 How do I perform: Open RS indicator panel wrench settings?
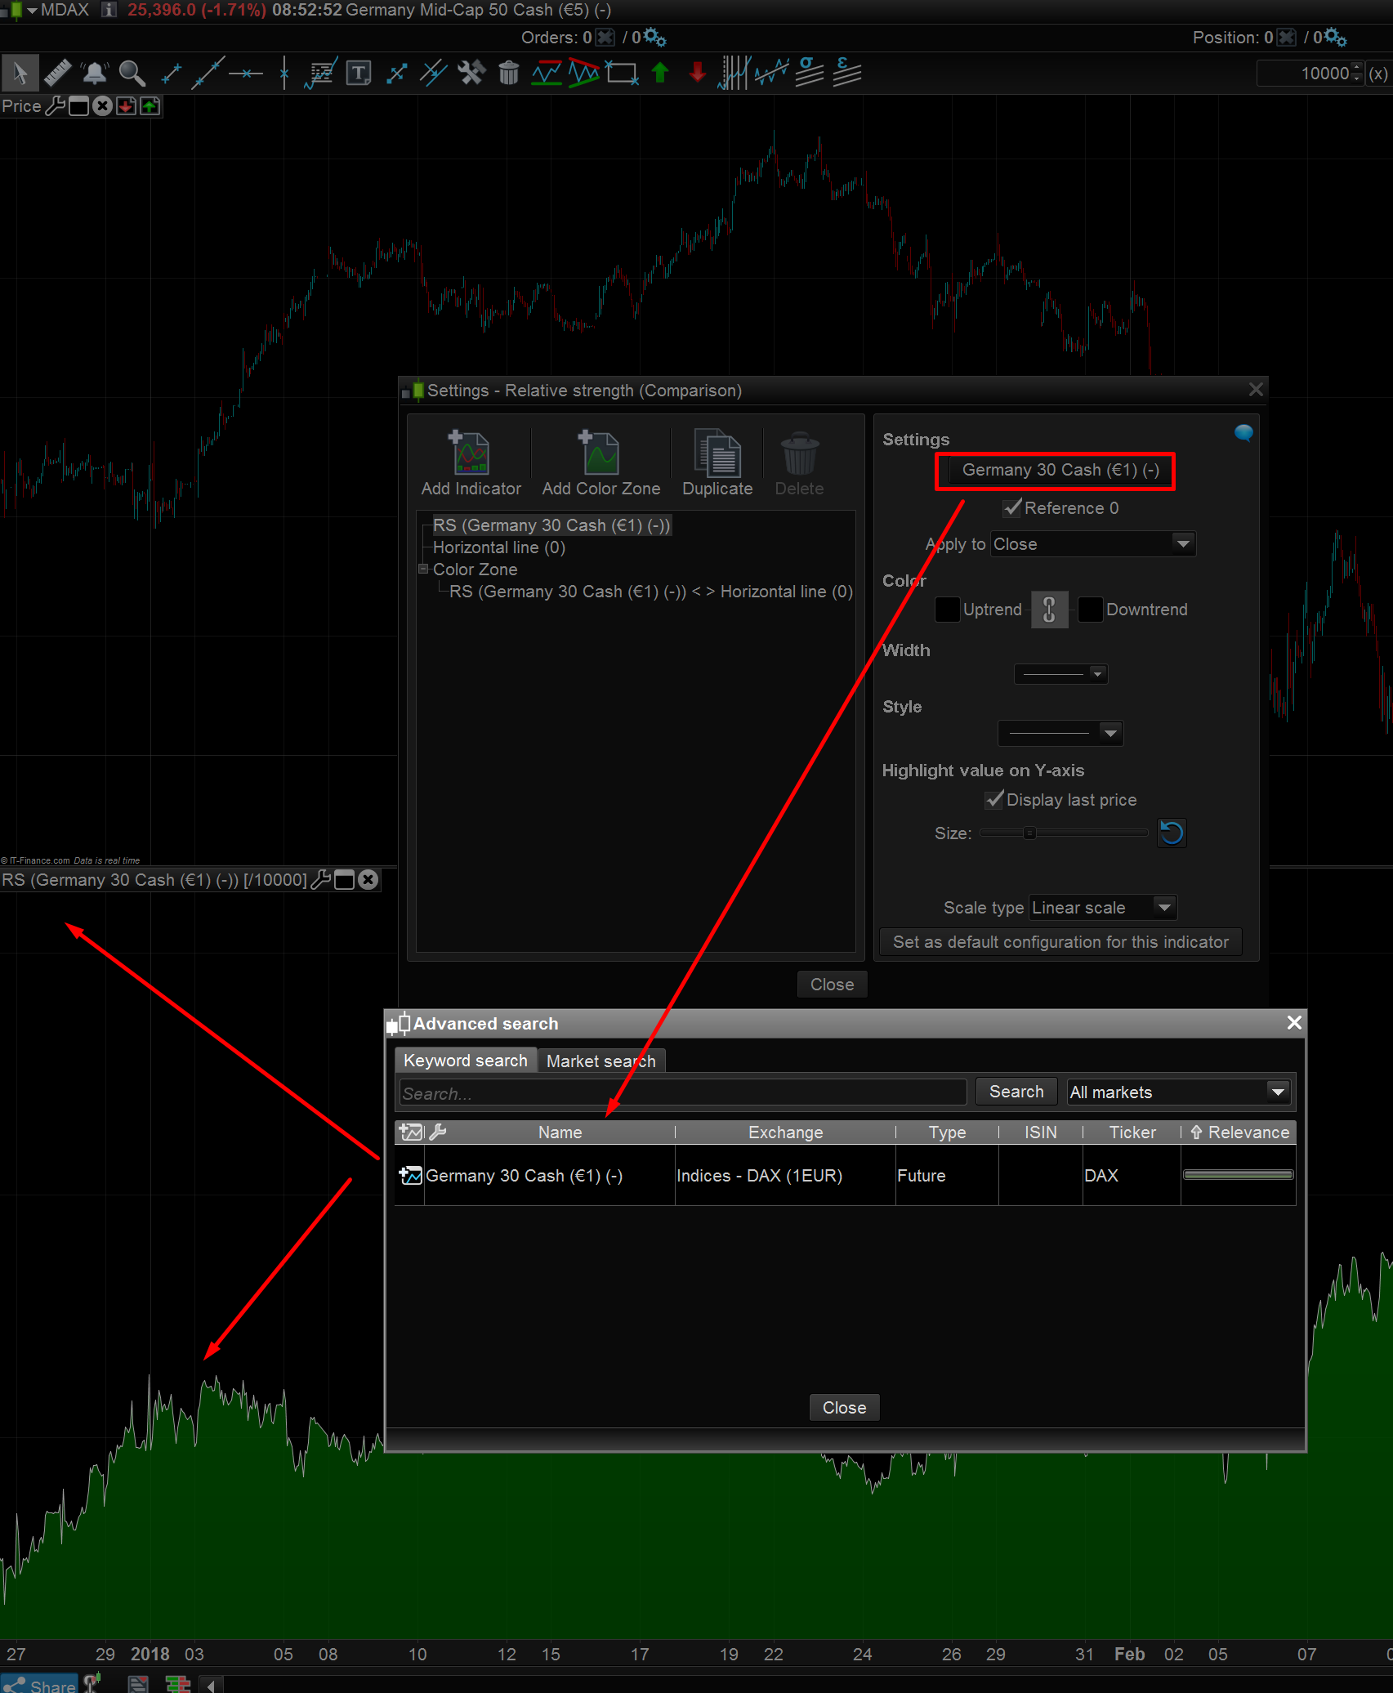point(321,880)
